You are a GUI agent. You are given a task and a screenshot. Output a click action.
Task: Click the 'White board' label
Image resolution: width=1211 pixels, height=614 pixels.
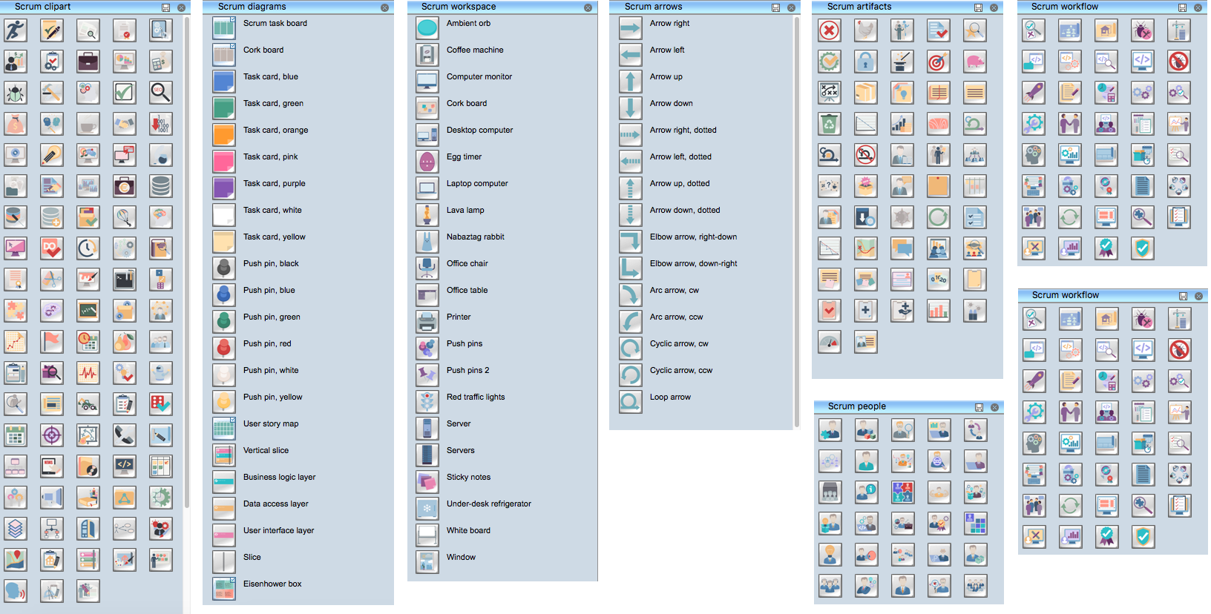[x=468, y=531]
